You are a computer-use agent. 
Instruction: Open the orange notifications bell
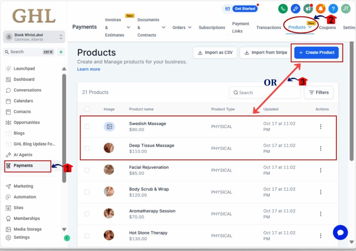pos(321,8)
